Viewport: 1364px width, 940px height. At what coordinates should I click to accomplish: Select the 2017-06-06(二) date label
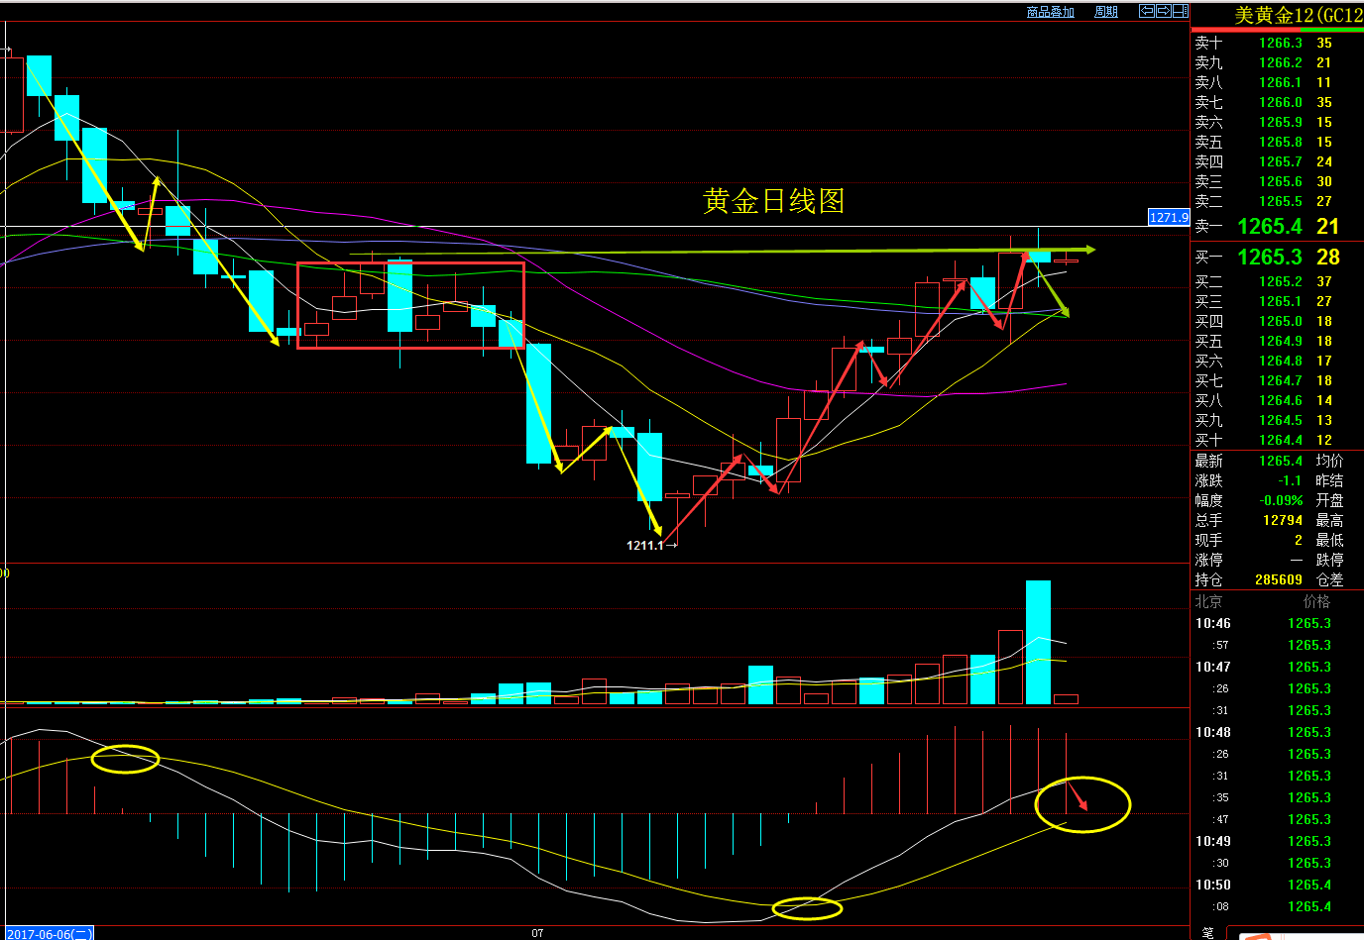point(49,933)
